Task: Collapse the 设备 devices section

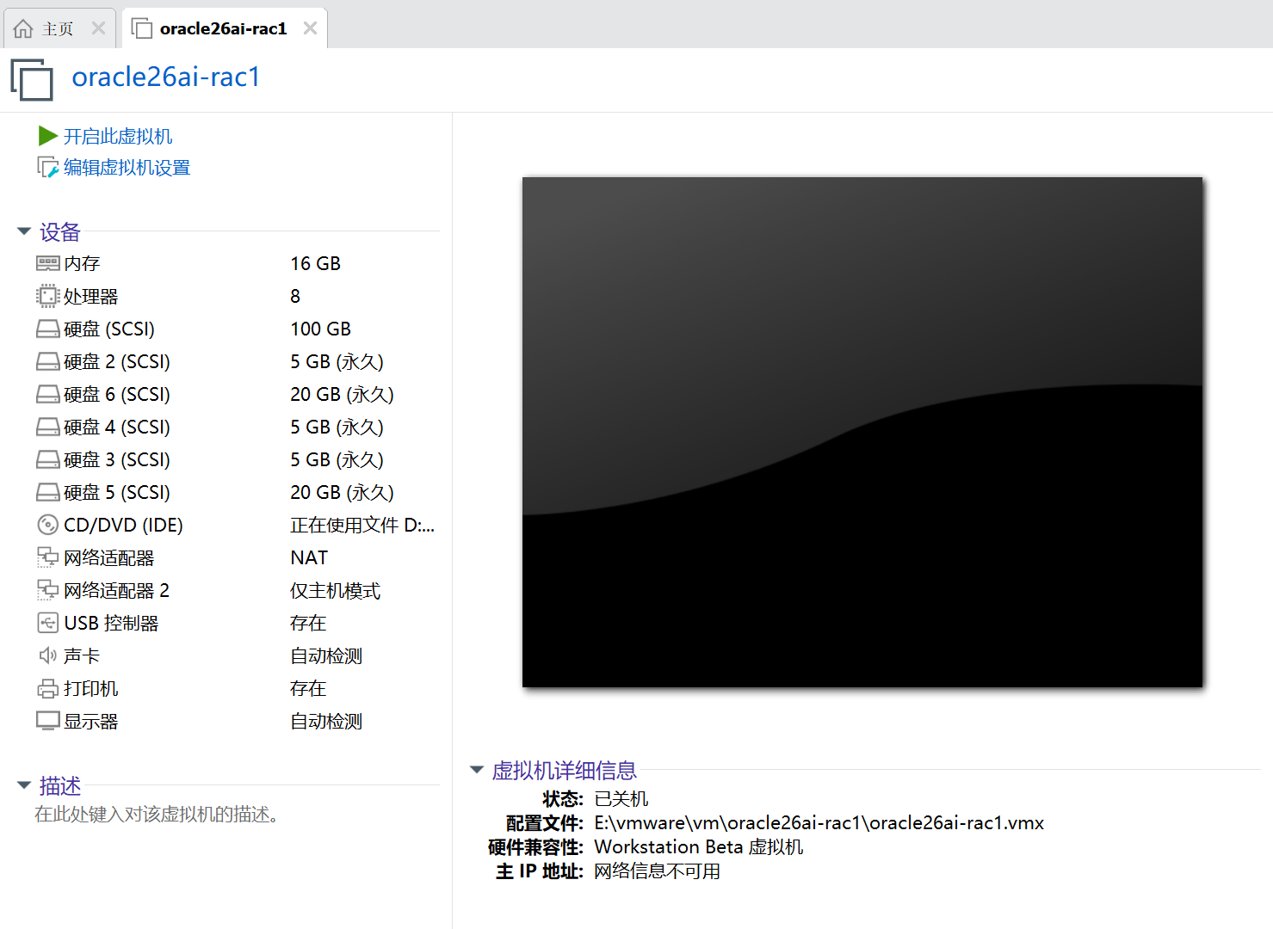Action: pos(23,231)
